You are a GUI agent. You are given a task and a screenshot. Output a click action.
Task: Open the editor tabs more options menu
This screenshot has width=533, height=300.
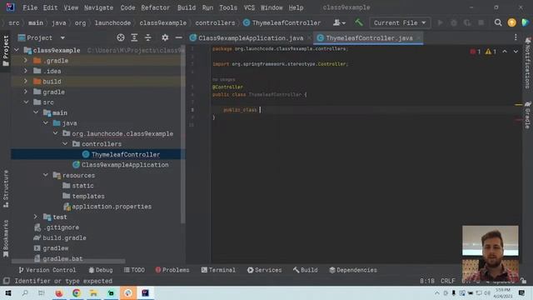coord(516,37)
